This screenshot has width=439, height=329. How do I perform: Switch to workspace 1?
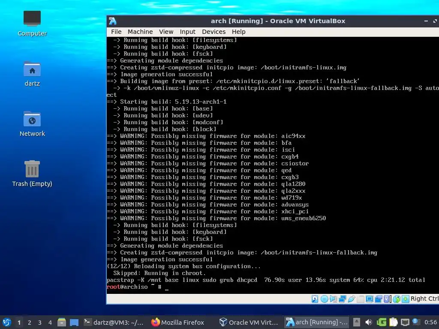(x=19, y=323)
